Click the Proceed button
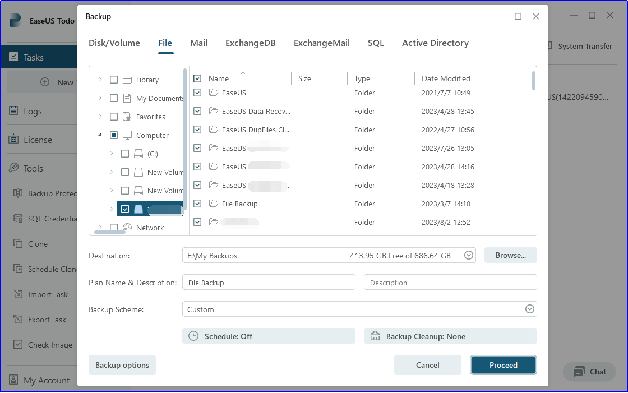This screenshot has height=393, width=628. (503, 365)
